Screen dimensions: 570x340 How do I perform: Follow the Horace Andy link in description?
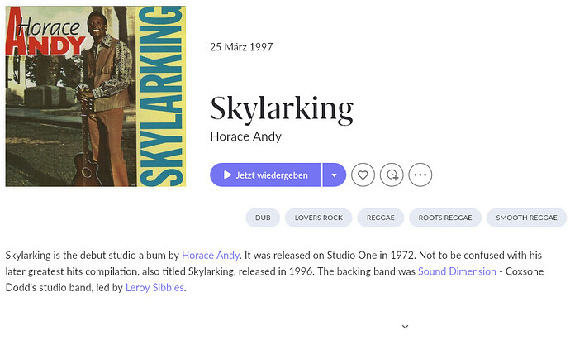[x=209, y=255]
